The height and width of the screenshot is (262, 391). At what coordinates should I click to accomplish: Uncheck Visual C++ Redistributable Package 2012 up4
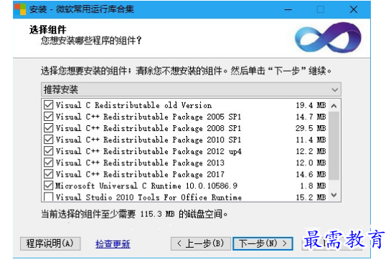coord(48,151)
